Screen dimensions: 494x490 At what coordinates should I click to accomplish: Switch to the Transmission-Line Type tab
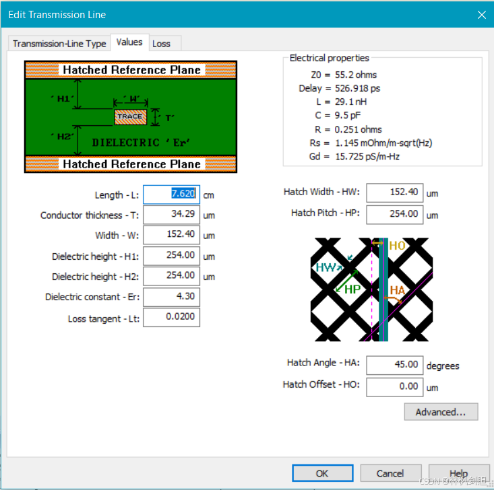(x=59, y=44)
